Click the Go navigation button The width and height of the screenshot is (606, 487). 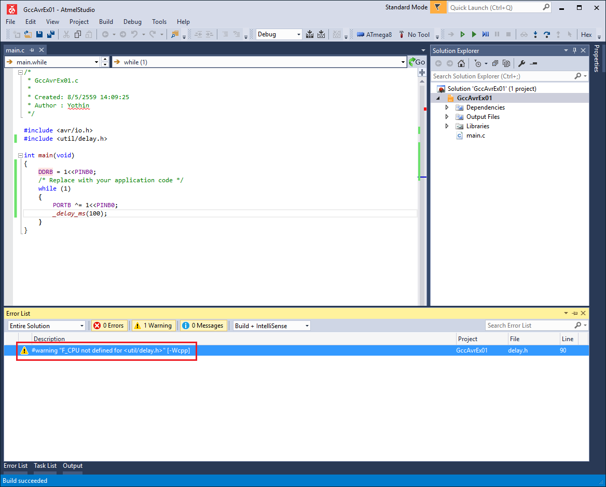click(x=417, y=61)
